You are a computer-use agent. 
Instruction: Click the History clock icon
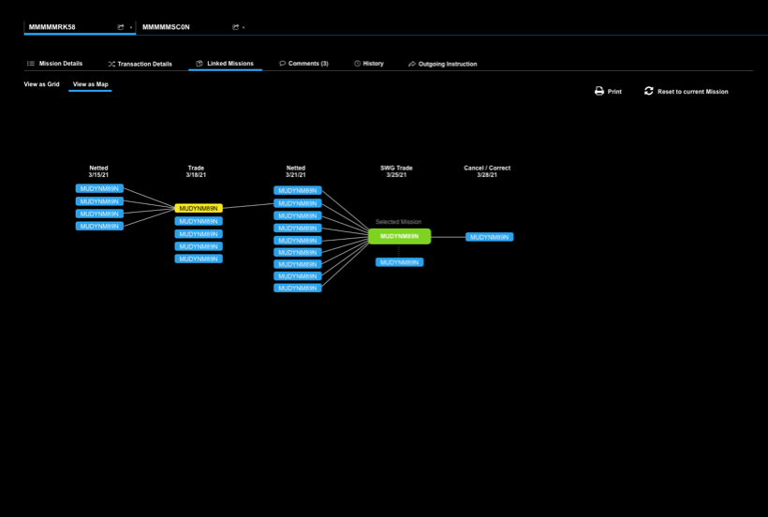tap(357, 64)
